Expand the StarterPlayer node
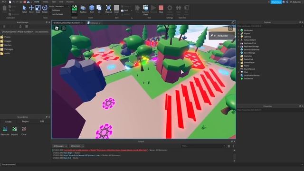The width and height of the screenshot is (304, 171). (x=238, y=62)
